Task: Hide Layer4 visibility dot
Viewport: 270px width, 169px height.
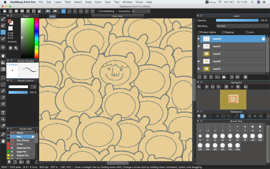Action: coord(198,69)
